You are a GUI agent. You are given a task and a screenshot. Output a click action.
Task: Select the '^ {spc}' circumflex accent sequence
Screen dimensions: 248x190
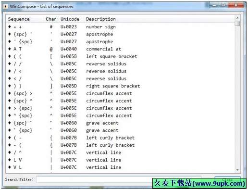click(x=120, y=115)
